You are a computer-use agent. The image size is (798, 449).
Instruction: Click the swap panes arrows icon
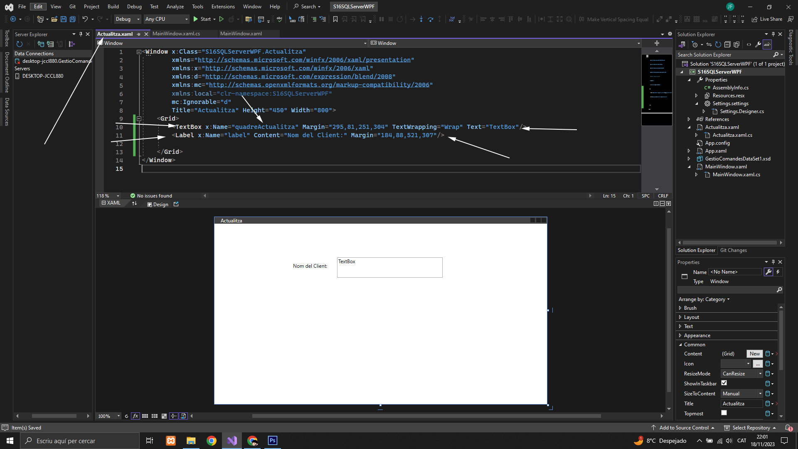[x=134, y=203]
